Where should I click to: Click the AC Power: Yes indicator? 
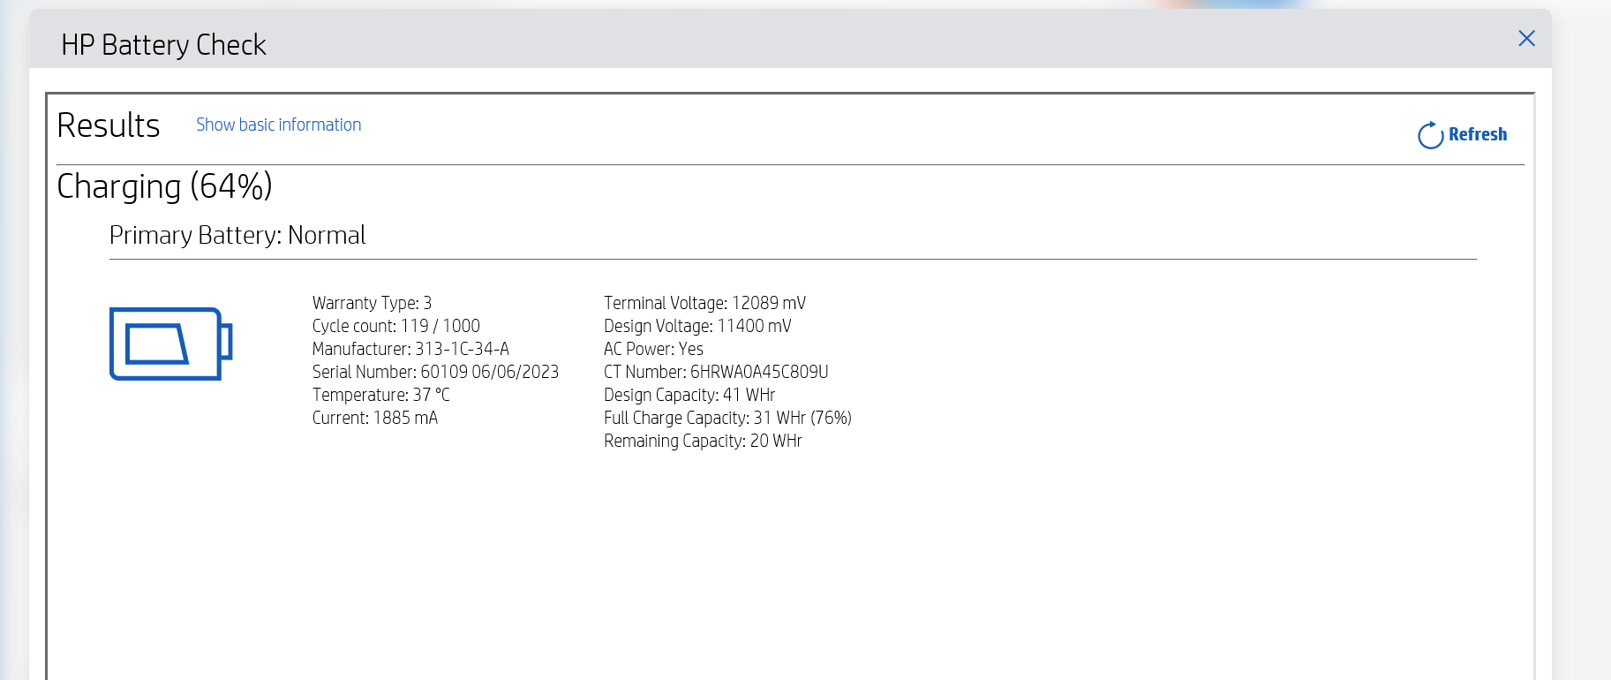point(652,349)
